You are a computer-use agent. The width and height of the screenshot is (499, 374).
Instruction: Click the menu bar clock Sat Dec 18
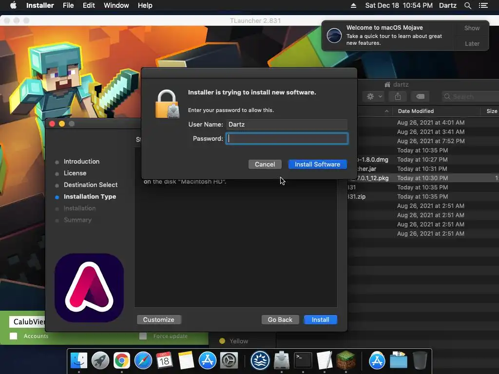(399, 5)
